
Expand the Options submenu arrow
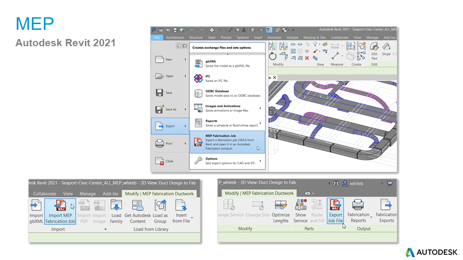tap(260, 161)
